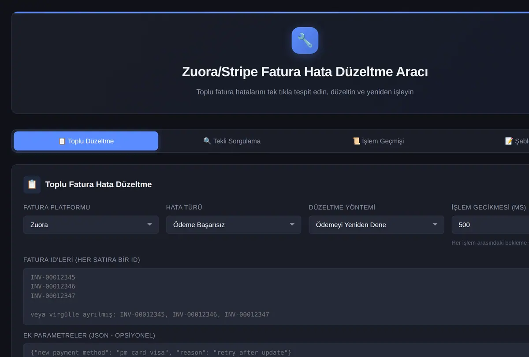Expand the Hata Türü dropdown showing Ödeme Başarısız

point(234,225)
